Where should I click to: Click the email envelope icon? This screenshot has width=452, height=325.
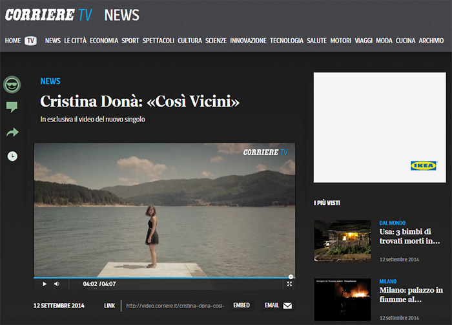287,306
